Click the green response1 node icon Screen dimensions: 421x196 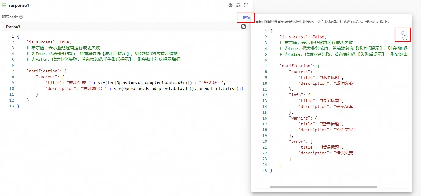point(5,6)
